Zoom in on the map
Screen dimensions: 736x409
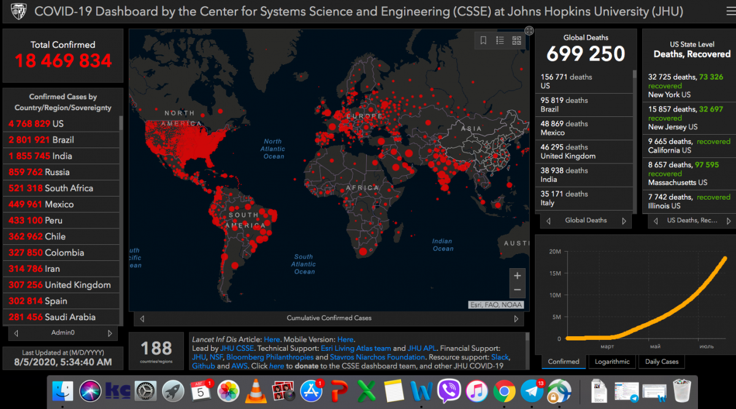(518, 276)
